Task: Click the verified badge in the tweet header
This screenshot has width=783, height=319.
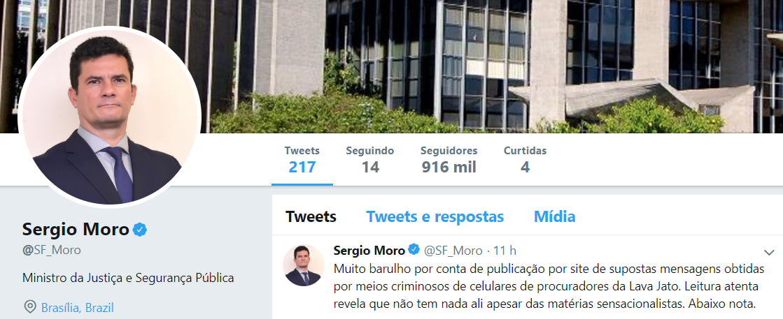Action: [414, 249]
